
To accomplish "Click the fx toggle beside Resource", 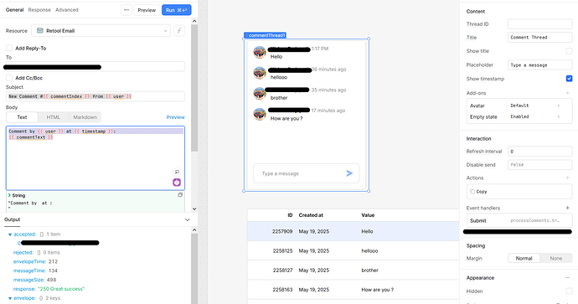I will coord(179,31).
